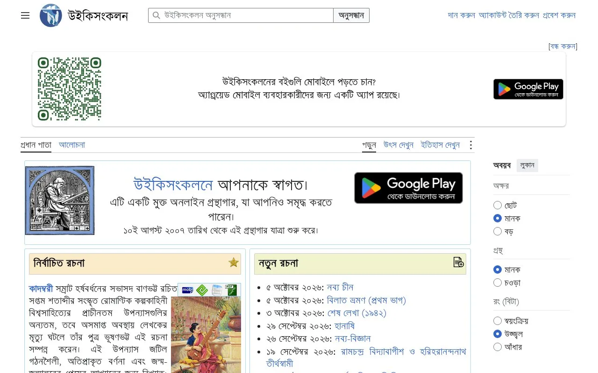598x373 pixels.
Task: Open the Google Play badge in top banner
Action: 528,89
